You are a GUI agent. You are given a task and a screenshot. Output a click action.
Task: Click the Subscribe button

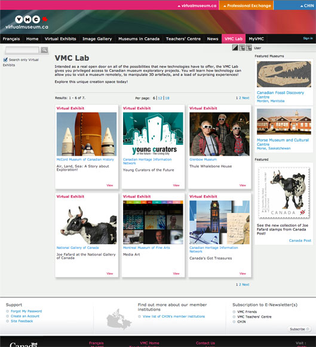coord(299,329)
